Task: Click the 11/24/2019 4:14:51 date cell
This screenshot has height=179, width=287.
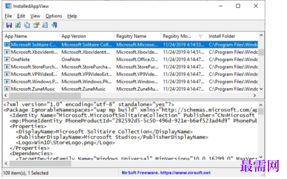Action: click(x=184, y=52)
